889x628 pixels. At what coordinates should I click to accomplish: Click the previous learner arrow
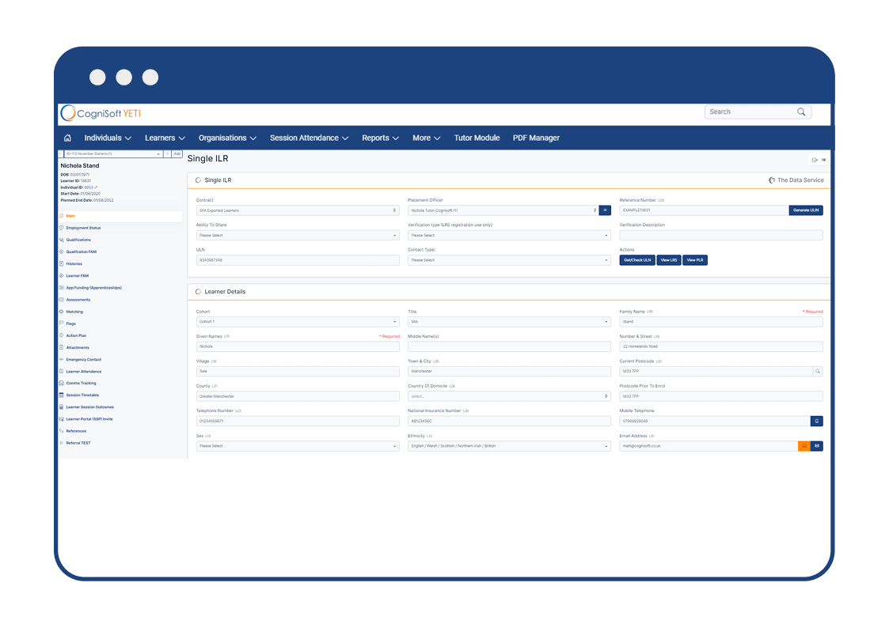coord(61,154)
